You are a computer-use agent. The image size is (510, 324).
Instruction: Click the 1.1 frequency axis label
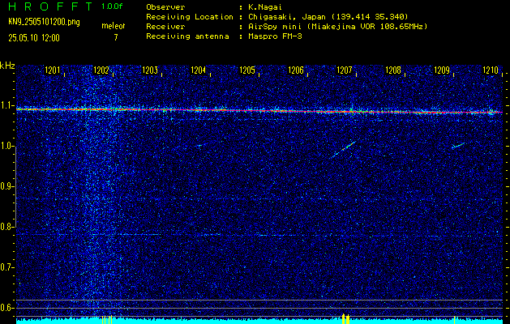click(6, 105)
